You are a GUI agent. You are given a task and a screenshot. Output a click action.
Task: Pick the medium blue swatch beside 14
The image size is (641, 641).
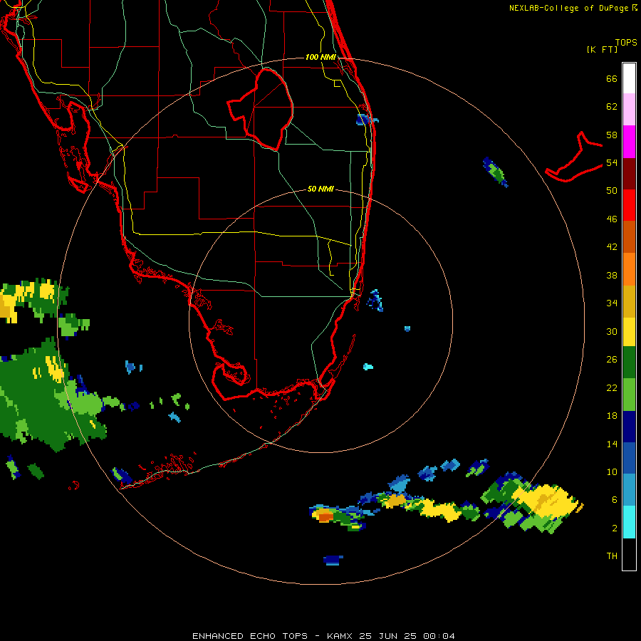pos(629,458)
